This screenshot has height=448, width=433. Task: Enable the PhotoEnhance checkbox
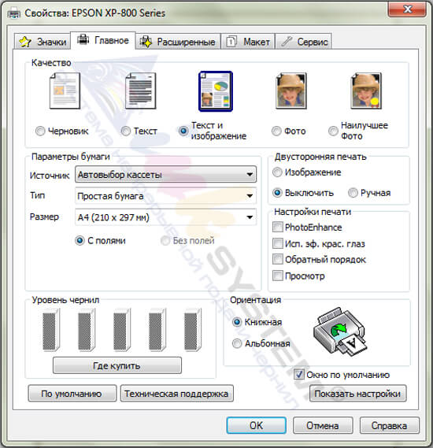coord(278,227)
